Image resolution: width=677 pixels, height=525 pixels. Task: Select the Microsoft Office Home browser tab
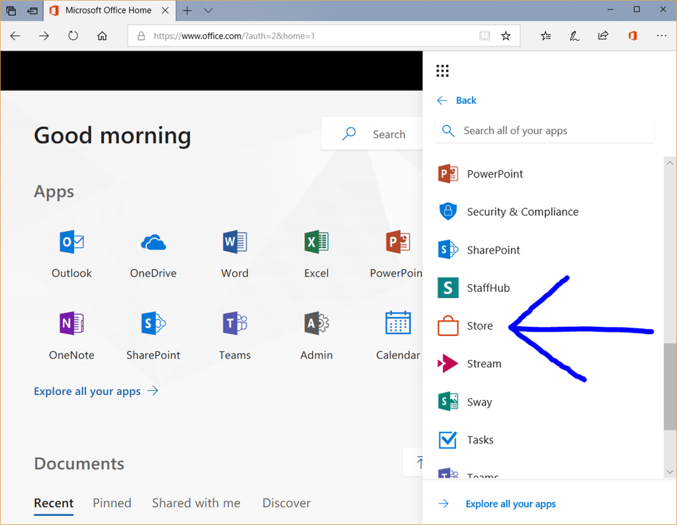[x=109, y=11]
